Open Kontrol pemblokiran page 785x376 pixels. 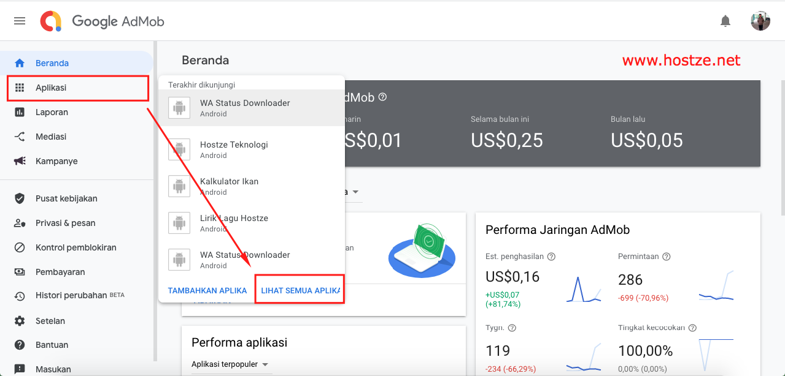point(77,247)
